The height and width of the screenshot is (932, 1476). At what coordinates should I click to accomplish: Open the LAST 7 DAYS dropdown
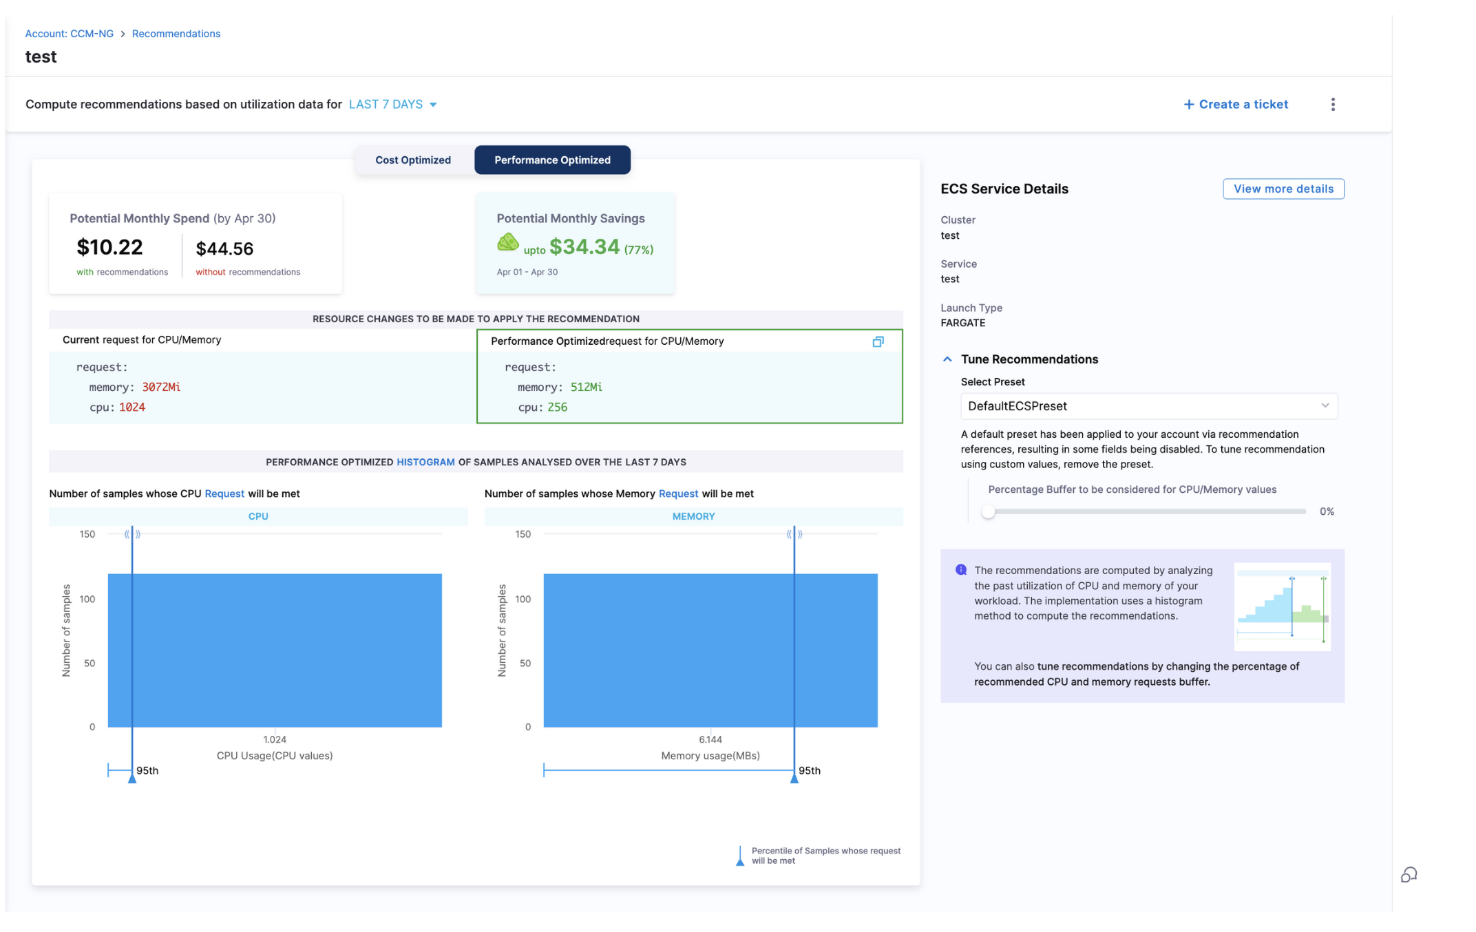(392, 105)
